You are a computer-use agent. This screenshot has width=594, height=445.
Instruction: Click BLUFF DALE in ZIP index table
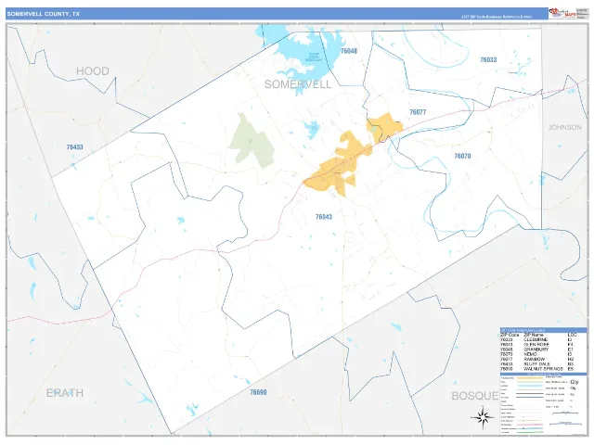click(536, 364)
